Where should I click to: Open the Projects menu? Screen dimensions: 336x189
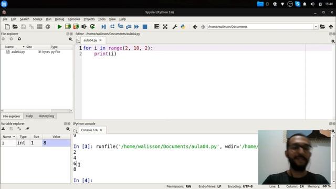(x=89, y=19)
